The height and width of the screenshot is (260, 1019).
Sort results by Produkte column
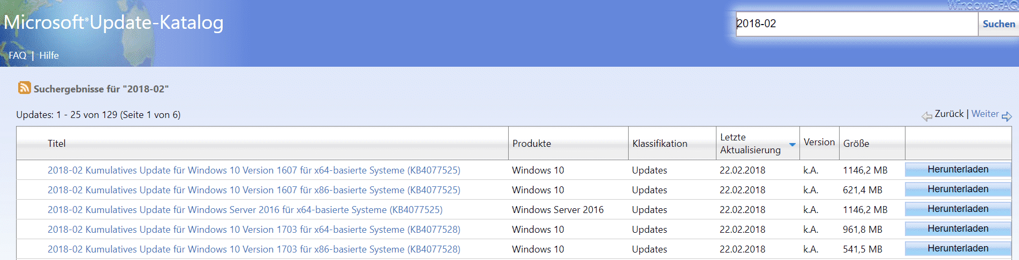pyautogui.click(x=532, y=144)
